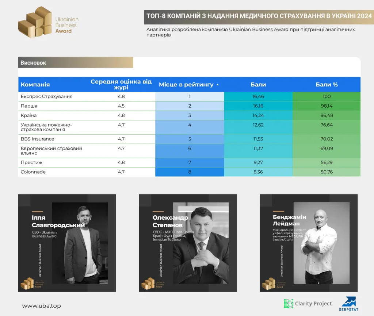Select the Colonnade company row
374x316 pixels.
click(x=189, y=172)
